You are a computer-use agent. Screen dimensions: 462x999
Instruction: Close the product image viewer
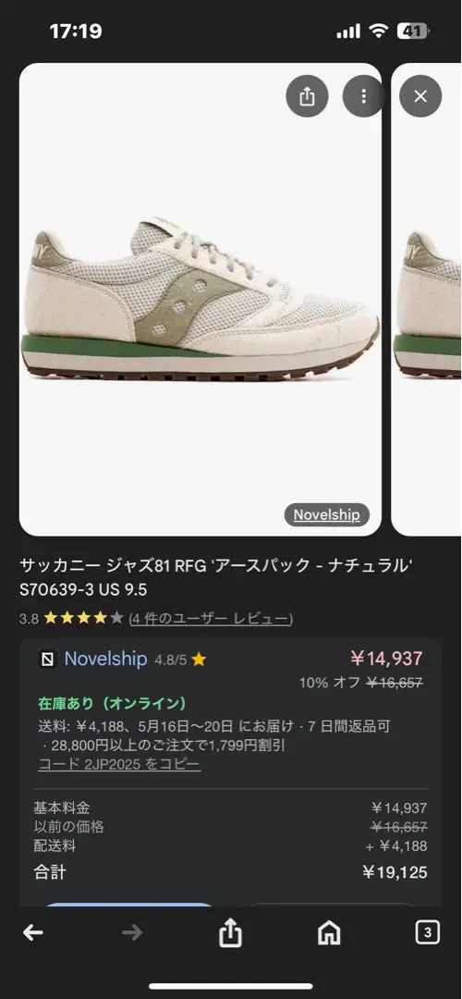[x=420, y=96]
